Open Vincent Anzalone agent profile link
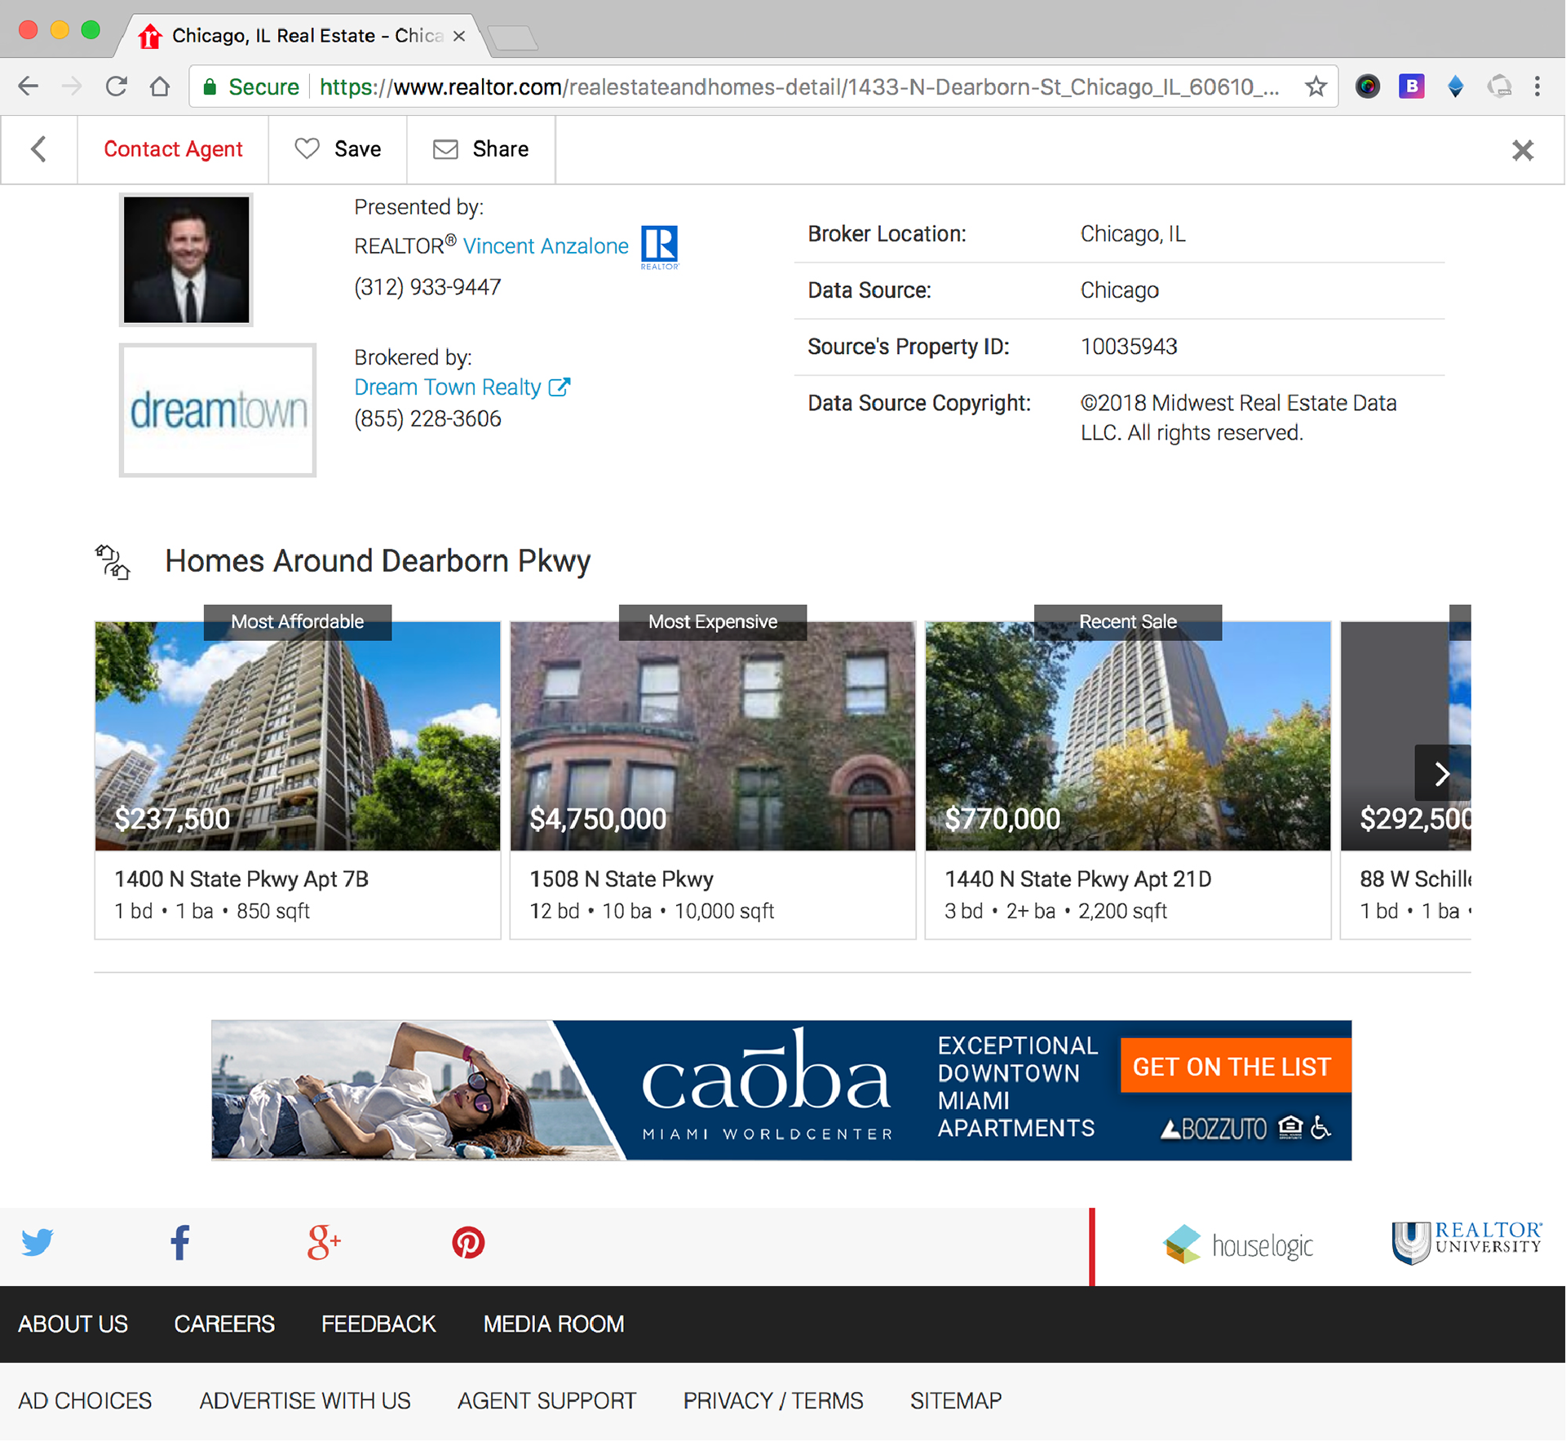Image resolution: width=1566 pixels, height=1441 pixels. click(545, 246)
